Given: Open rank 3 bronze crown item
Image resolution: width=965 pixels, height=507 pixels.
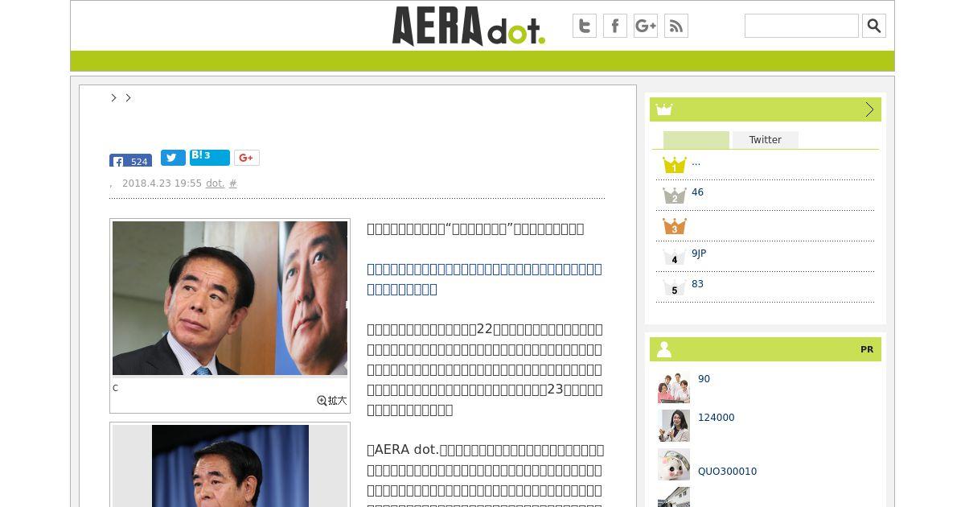Looking at the screenshot, I should point(674,226).
